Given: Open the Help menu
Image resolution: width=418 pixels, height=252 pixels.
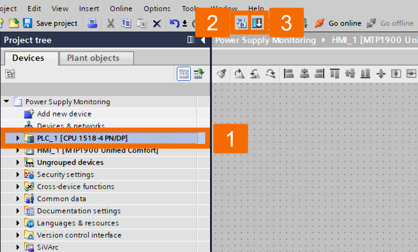Looking at the screenshot, I should click(256, 9).
